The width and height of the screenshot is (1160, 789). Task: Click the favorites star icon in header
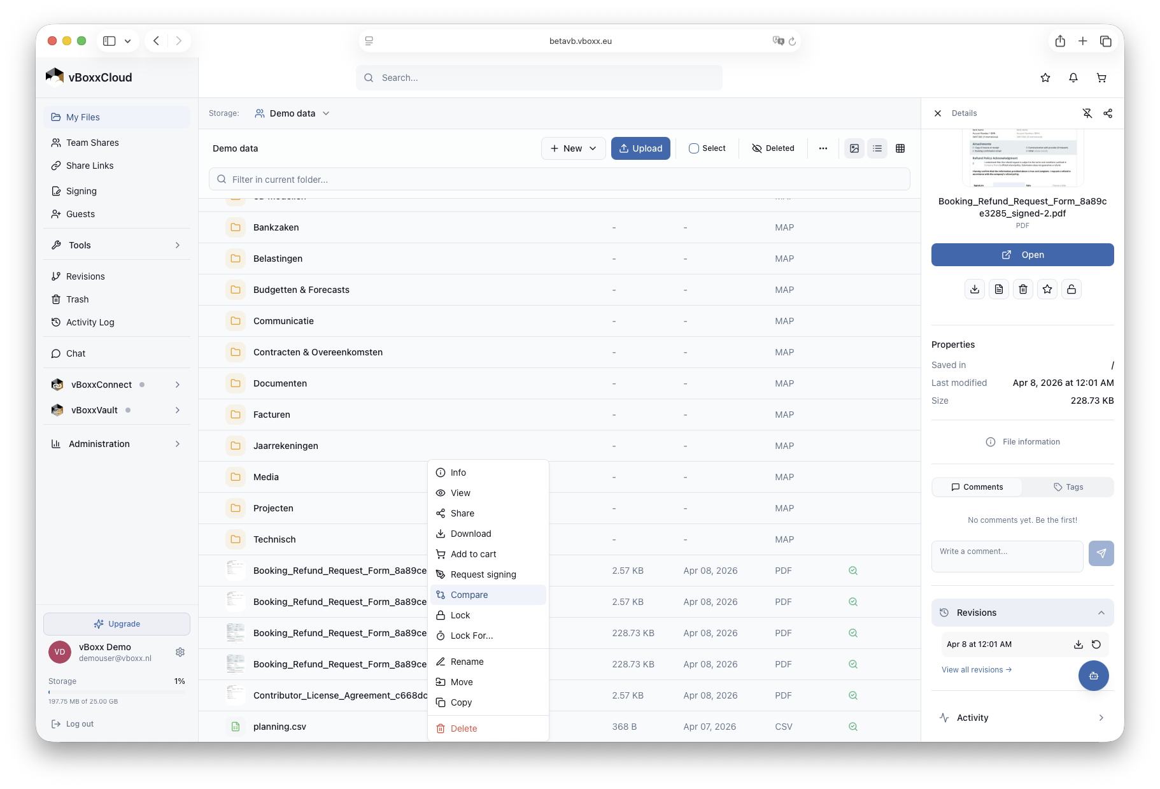1045,78
